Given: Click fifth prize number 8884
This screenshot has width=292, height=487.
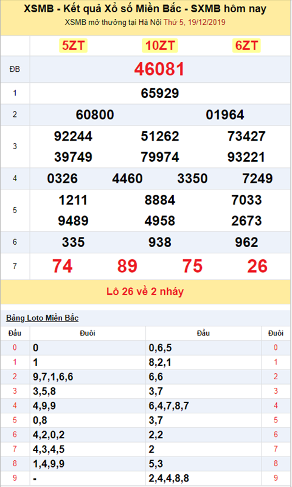Looking at the screenshot, I should tap(160, 200).
